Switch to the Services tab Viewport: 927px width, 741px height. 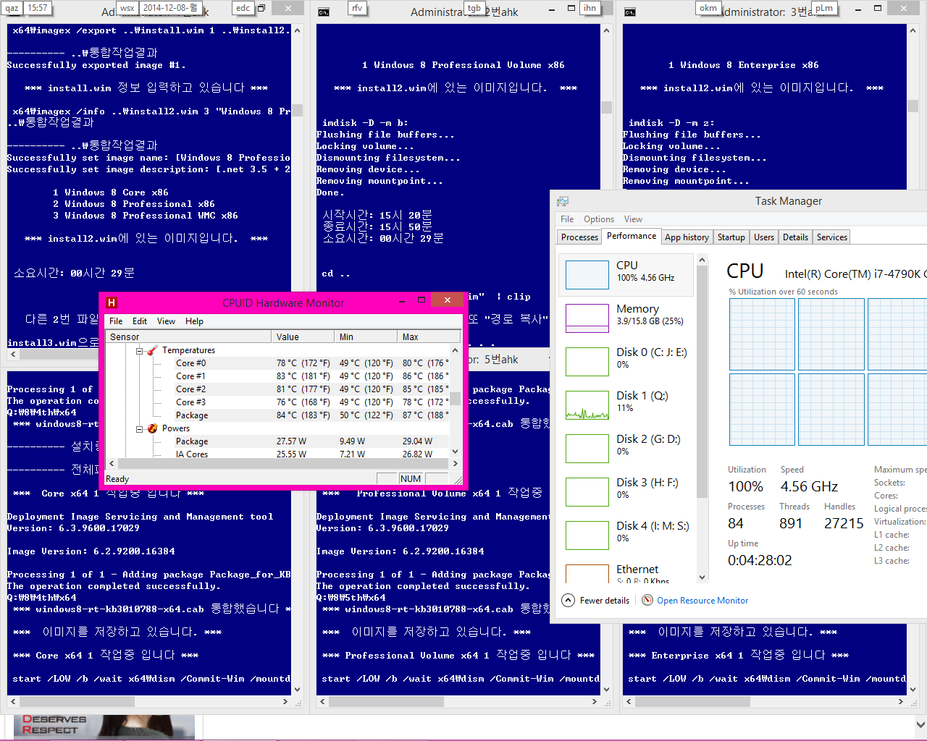[x=832, y=237]
